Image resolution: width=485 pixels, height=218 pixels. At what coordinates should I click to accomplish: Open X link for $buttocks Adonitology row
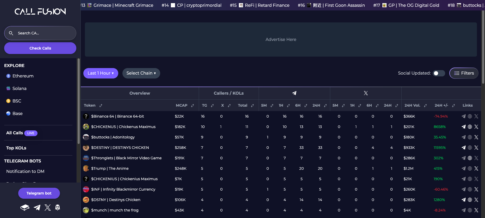(476, 137)
